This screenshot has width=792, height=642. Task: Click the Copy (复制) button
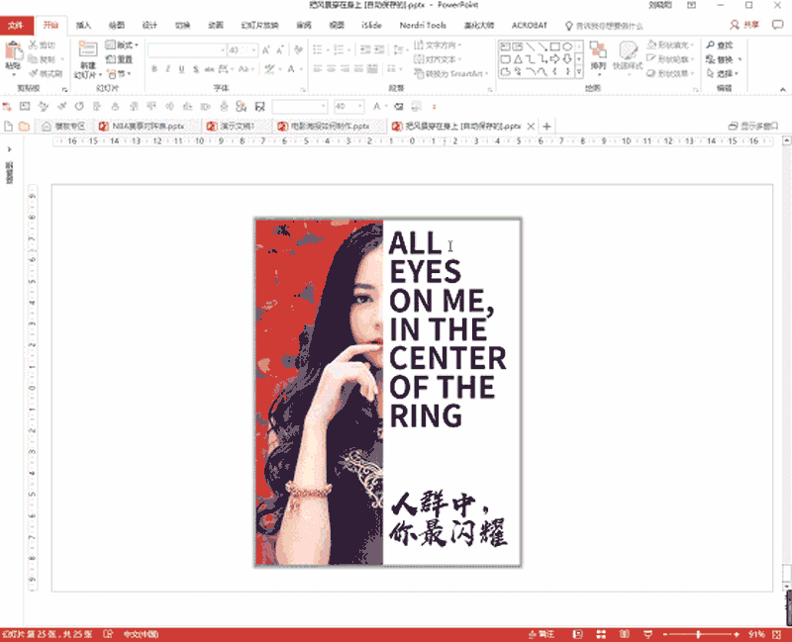point(43,59)
